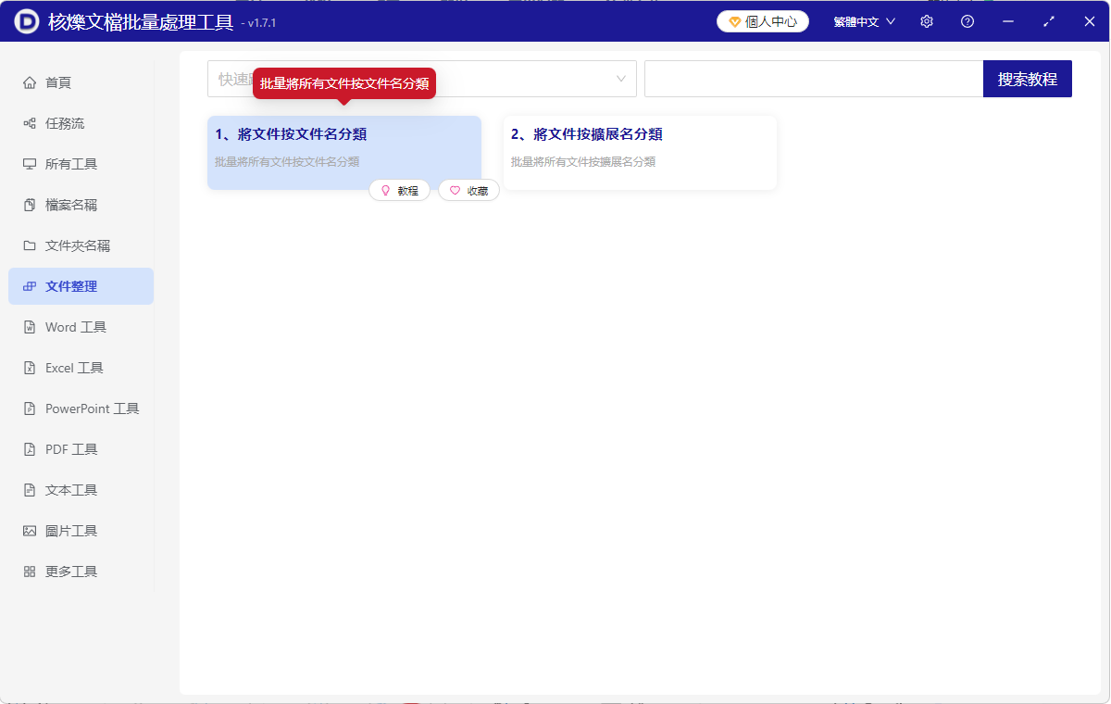Image resolution: width=1111 pixels, height=704 pixels.
Task: Click the PowerPoint document icon in sidebar
Action: (30, 409)
